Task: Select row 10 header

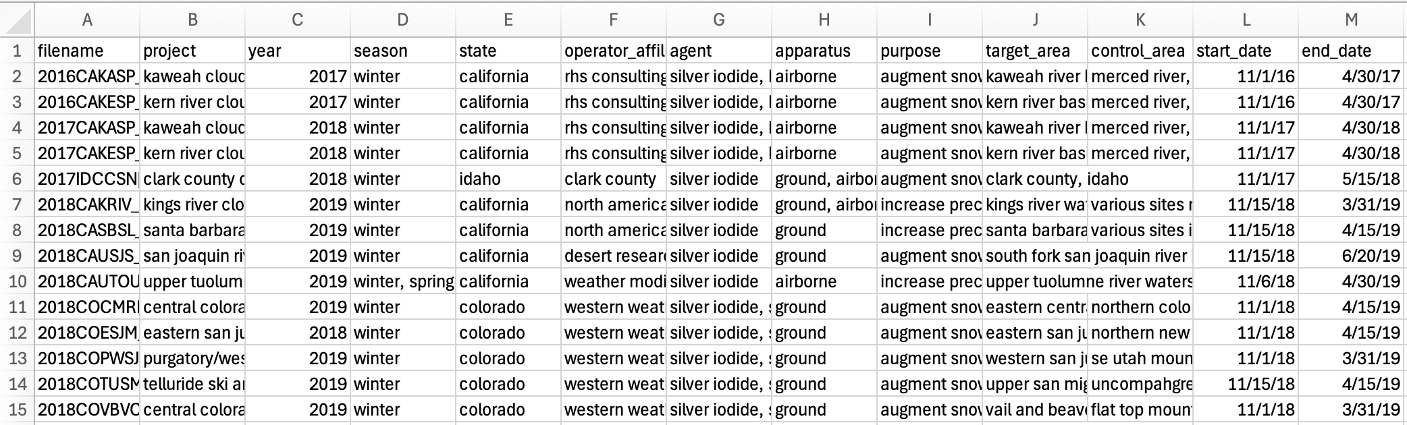Action: coord(18,282)
